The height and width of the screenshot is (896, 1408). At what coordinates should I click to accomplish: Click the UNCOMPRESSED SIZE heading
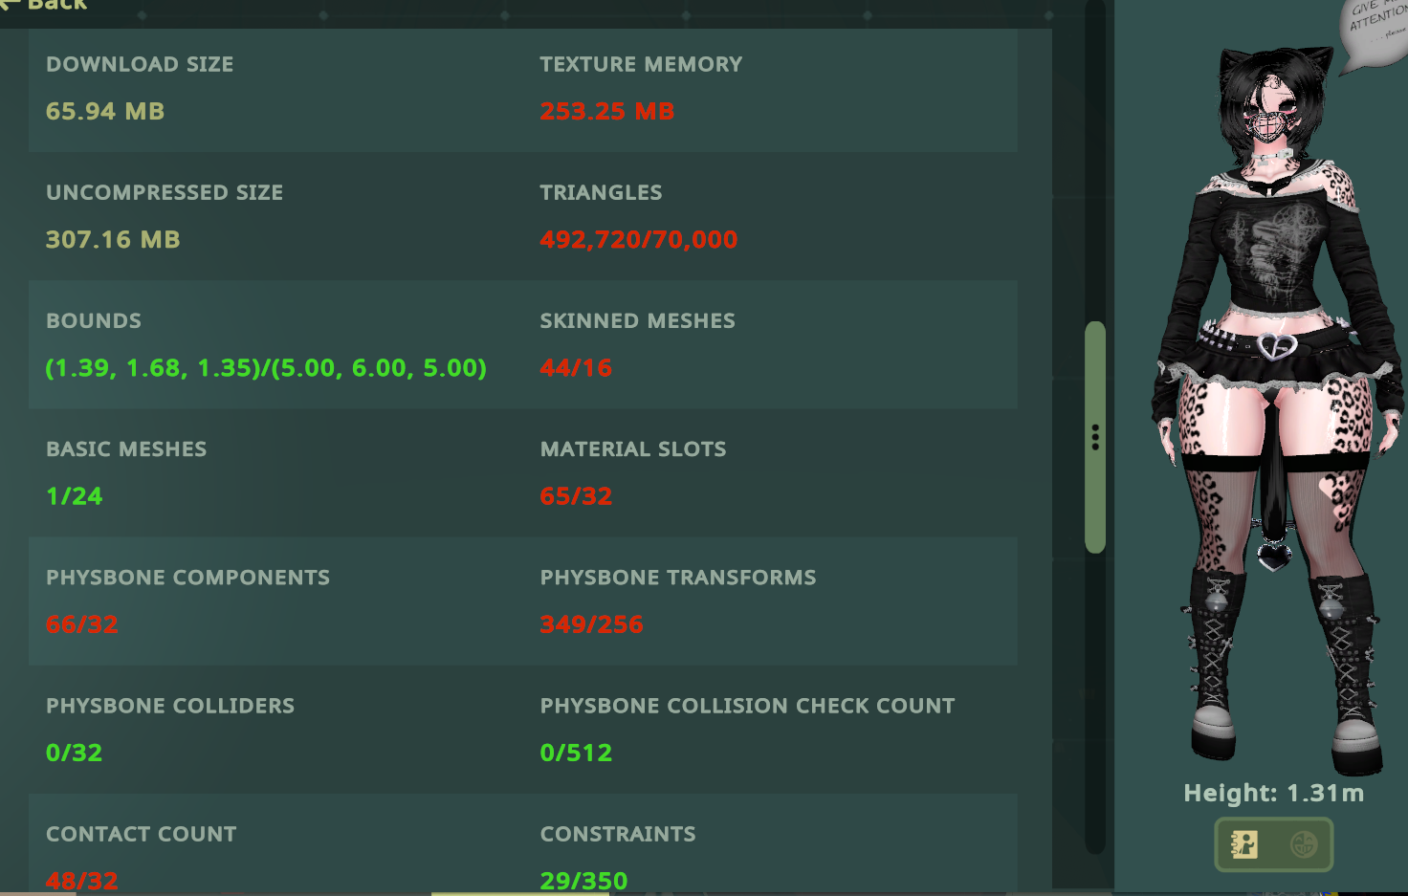(165, 192)
